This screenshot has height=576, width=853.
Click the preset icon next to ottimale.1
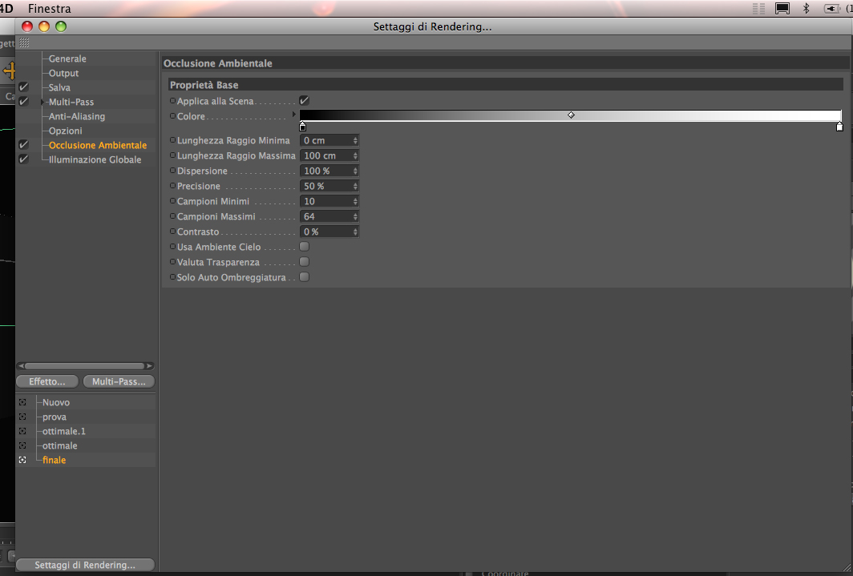[x=22, y=431]
